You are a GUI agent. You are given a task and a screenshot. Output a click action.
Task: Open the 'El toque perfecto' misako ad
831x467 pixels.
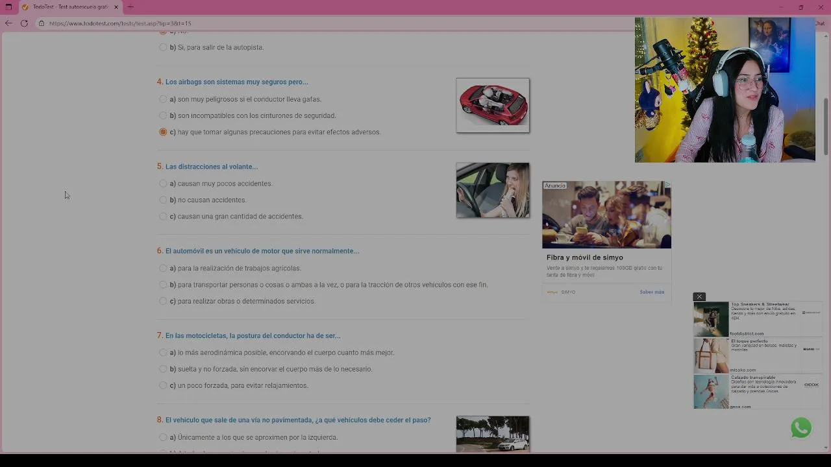pyautogui.click(x=749, y=341)
